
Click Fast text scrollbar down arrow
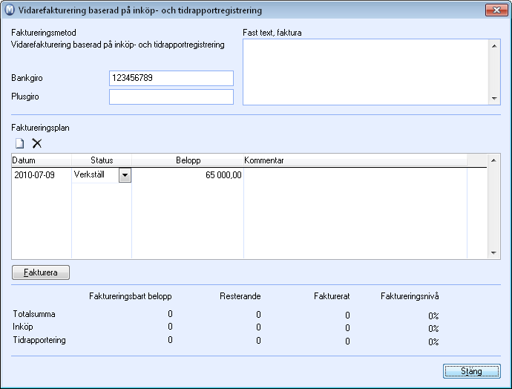(x=494, y=98)
